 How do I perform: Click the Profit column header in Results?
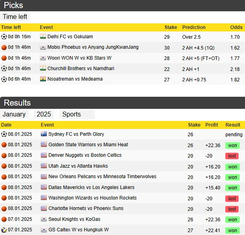point(212,125)
